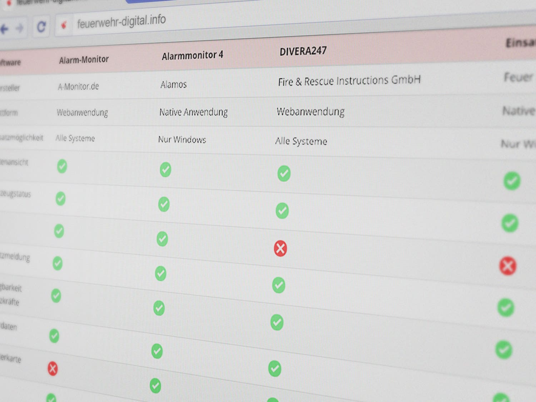This screenshot has width=536, height=402.
Task: Click the rightmost column check in the 'zeugstatus' row
Action: coord(510,223)
